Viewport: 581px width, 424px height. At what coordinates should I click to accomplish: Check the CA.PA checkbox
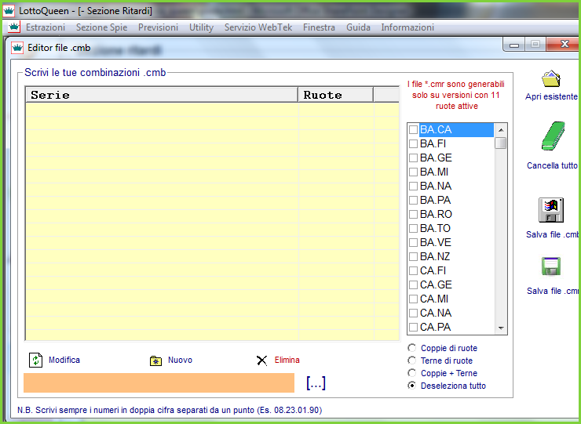coord(413,327)
